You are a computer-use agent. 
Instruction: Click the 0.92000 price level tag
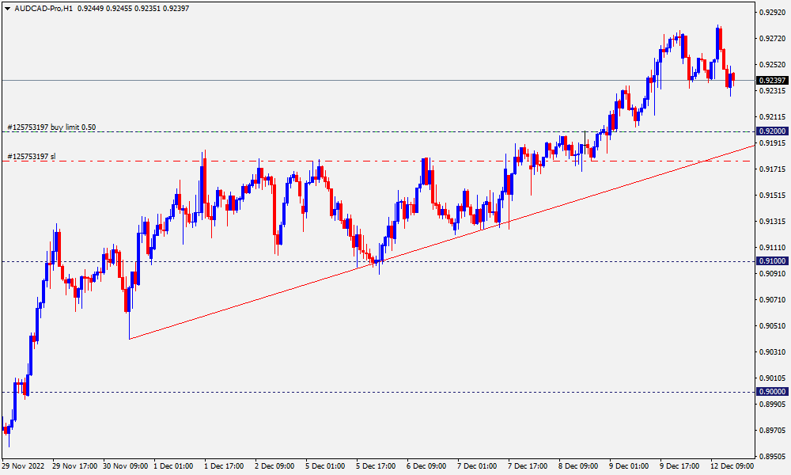(x=772, y=131)
